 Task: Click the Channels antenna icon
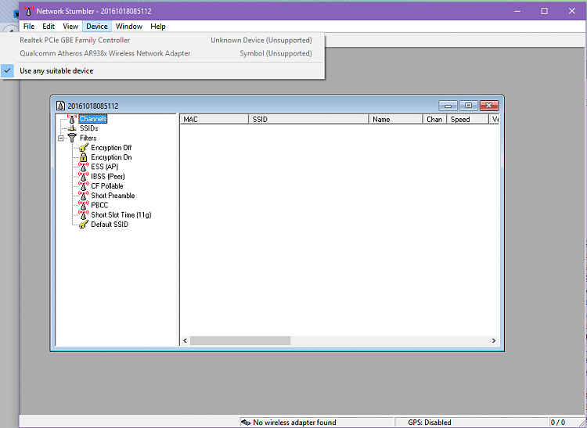pos(72,119)
